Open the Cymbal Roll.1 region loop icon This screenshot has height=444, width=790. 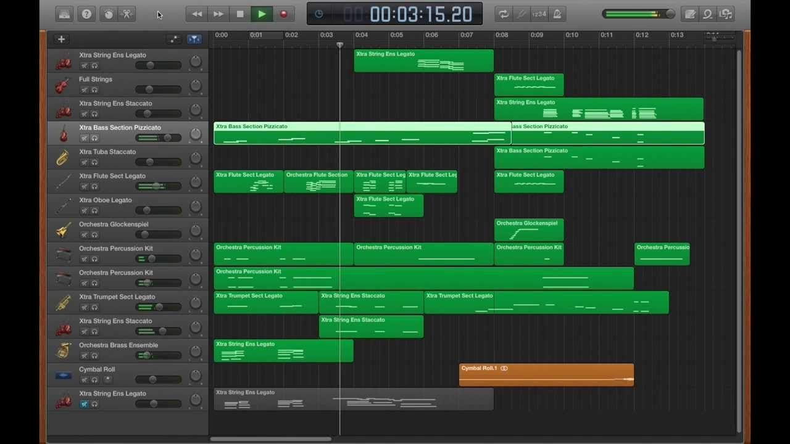504,368
